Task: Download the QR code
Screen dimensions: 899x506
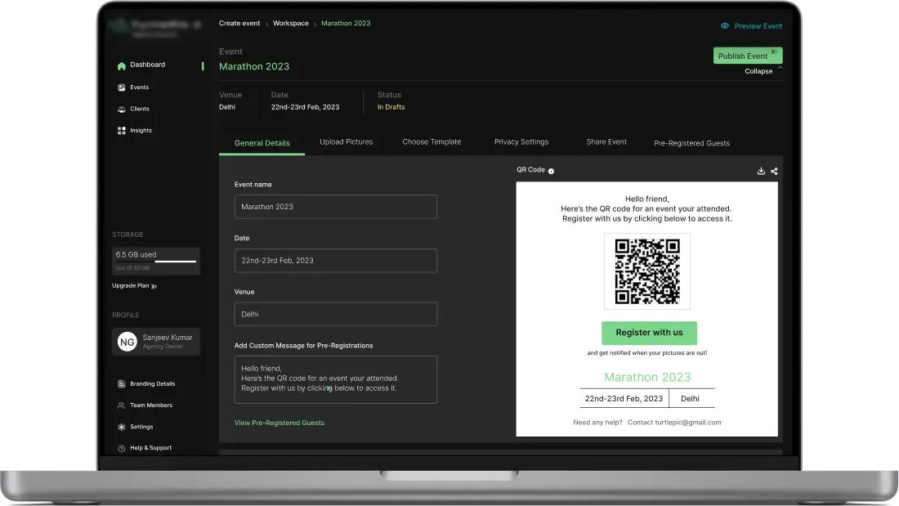Action: coord(761,171)
